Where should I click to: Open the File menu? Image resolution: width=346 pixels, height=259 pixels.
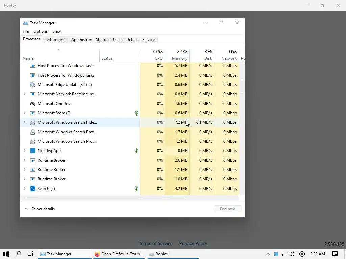26,31
